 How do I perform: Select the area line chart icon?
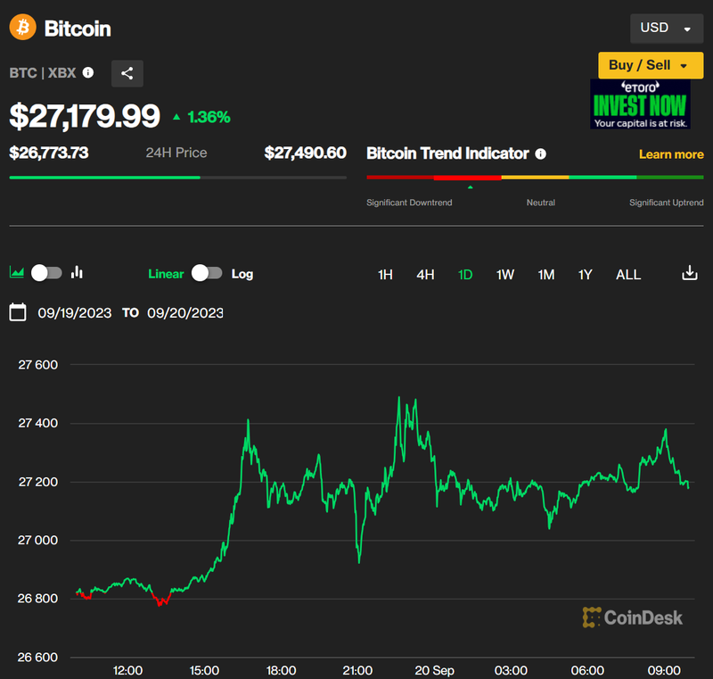pyautogui.click(x=16, y=273)
